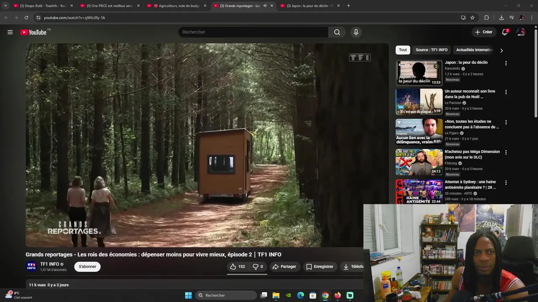Click the search magnifier button
Image resolution: width=538 pixels, height=302 pixels.
coord(337,32)
